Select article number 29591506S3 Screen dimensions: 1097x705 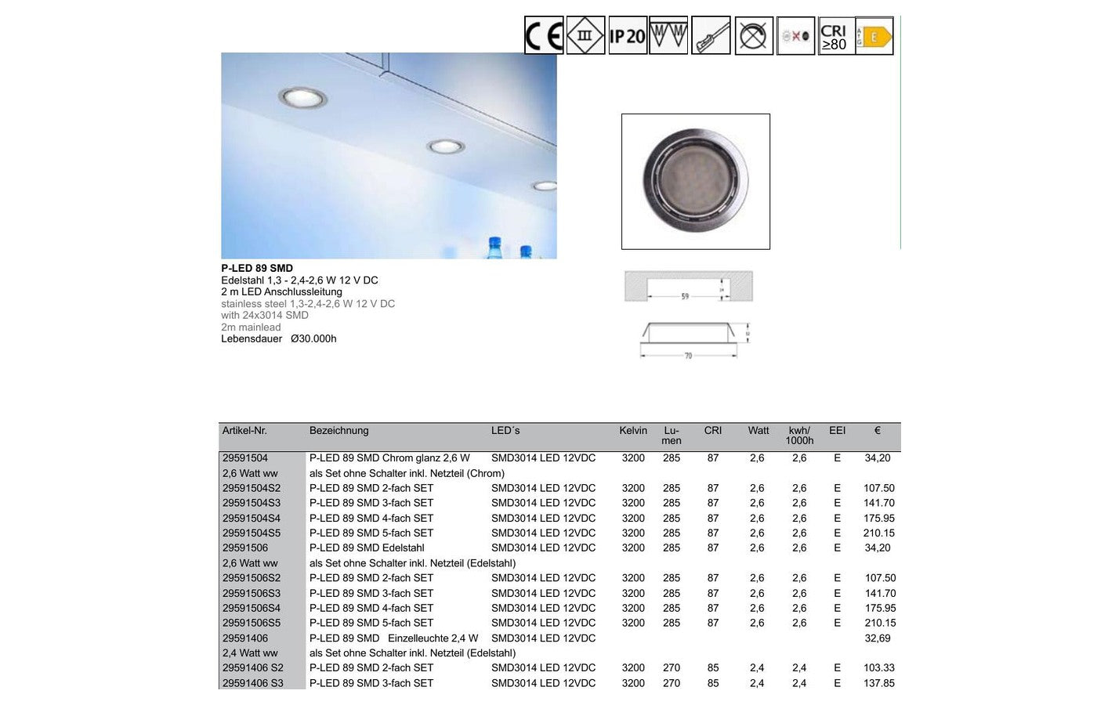pyautogui.click(x=252, y=594)
